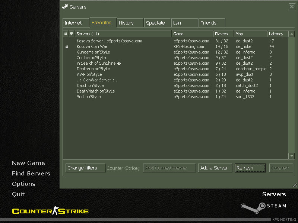Click scrollbar down arrow in server list
The image size is (298, 223).
coord(292,156)
